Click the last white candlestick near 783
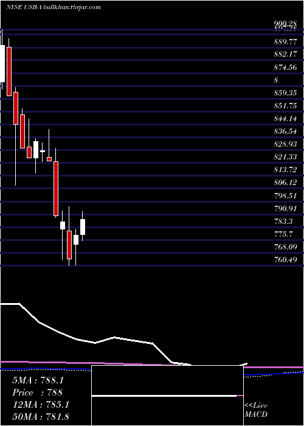The image size is (304, 426). [x=83, y=227]
